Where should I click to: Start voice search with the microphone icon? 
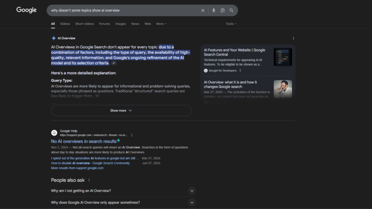pyautogui.click(x=214, y=11)
